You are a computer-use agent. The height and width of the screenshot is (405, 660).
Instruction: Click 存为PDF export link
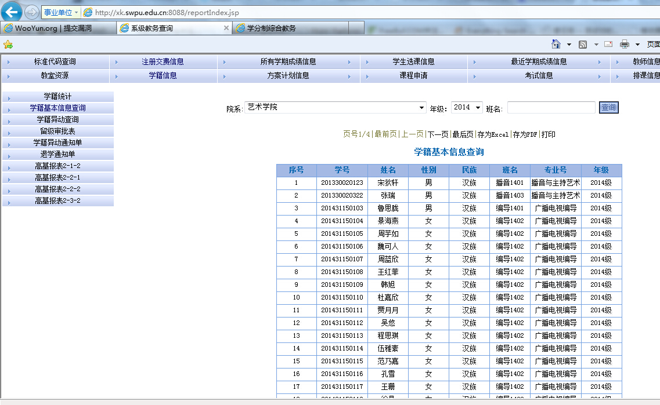click(x=525, y=134)
